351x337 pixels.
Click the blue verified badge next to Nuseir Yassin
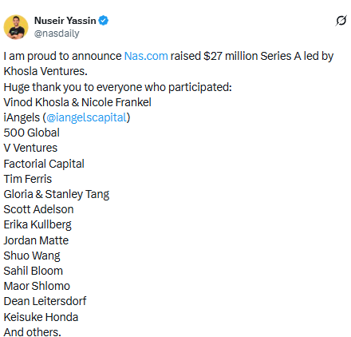pos(104,21)
